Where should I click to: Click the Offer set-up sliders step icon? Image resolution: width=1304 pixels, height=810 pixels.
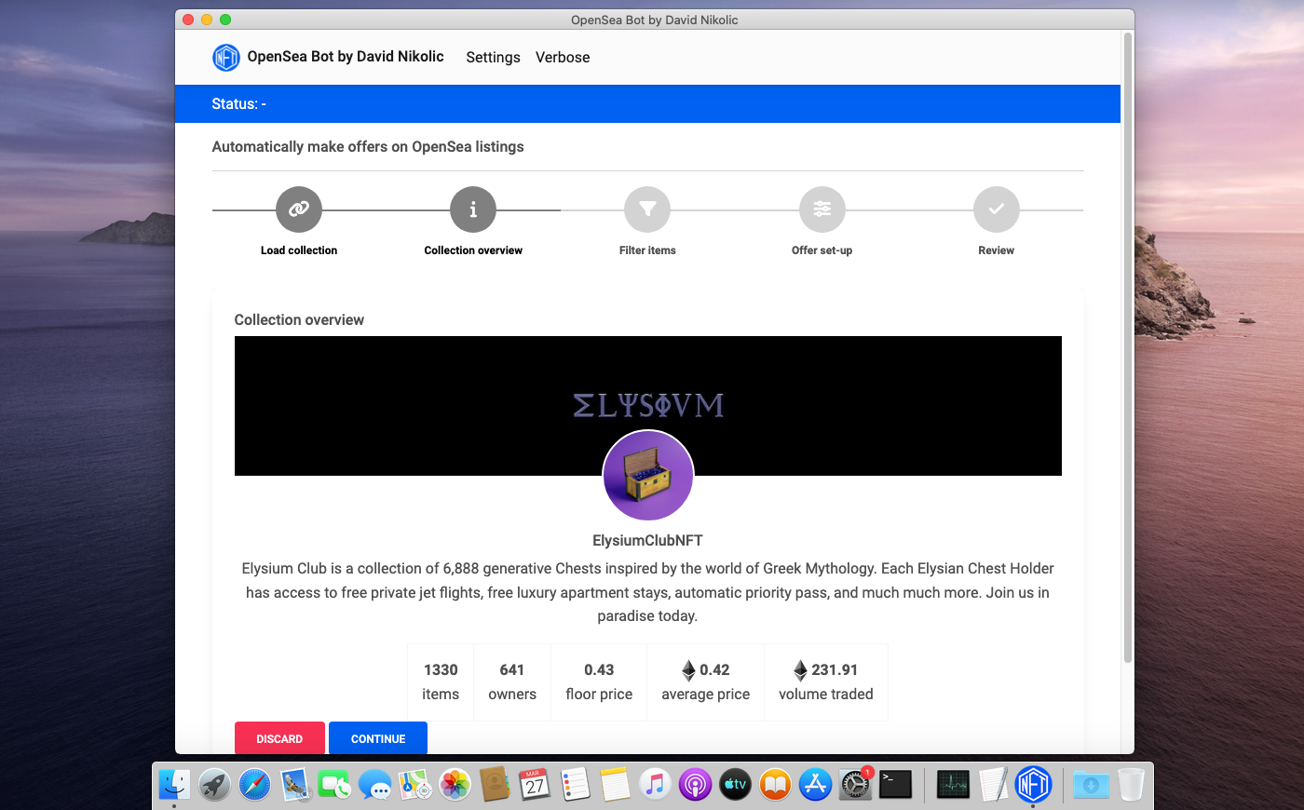pyautogui.click(x=822, y=209)
